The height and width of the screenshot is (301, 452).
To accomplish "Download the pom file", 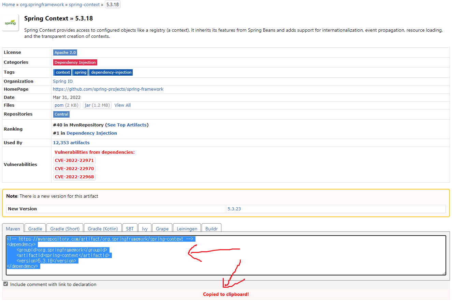I will pyautogui.click(x=67, y=105).
